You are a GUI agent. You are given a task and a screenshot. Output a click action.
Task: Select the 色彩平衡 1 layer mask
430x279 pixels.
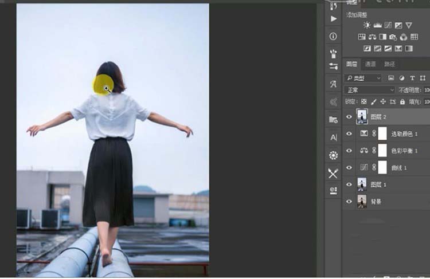click(x=382, y=151)
